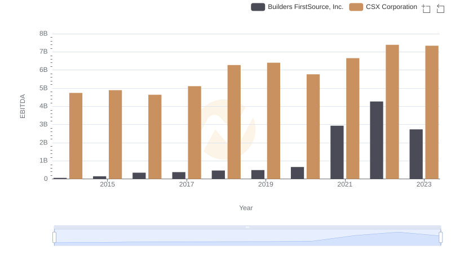Select the CSX Corporation bar for 2023
Image resolution: width=451 pixels, height=259 pixels.
point(432,112)
